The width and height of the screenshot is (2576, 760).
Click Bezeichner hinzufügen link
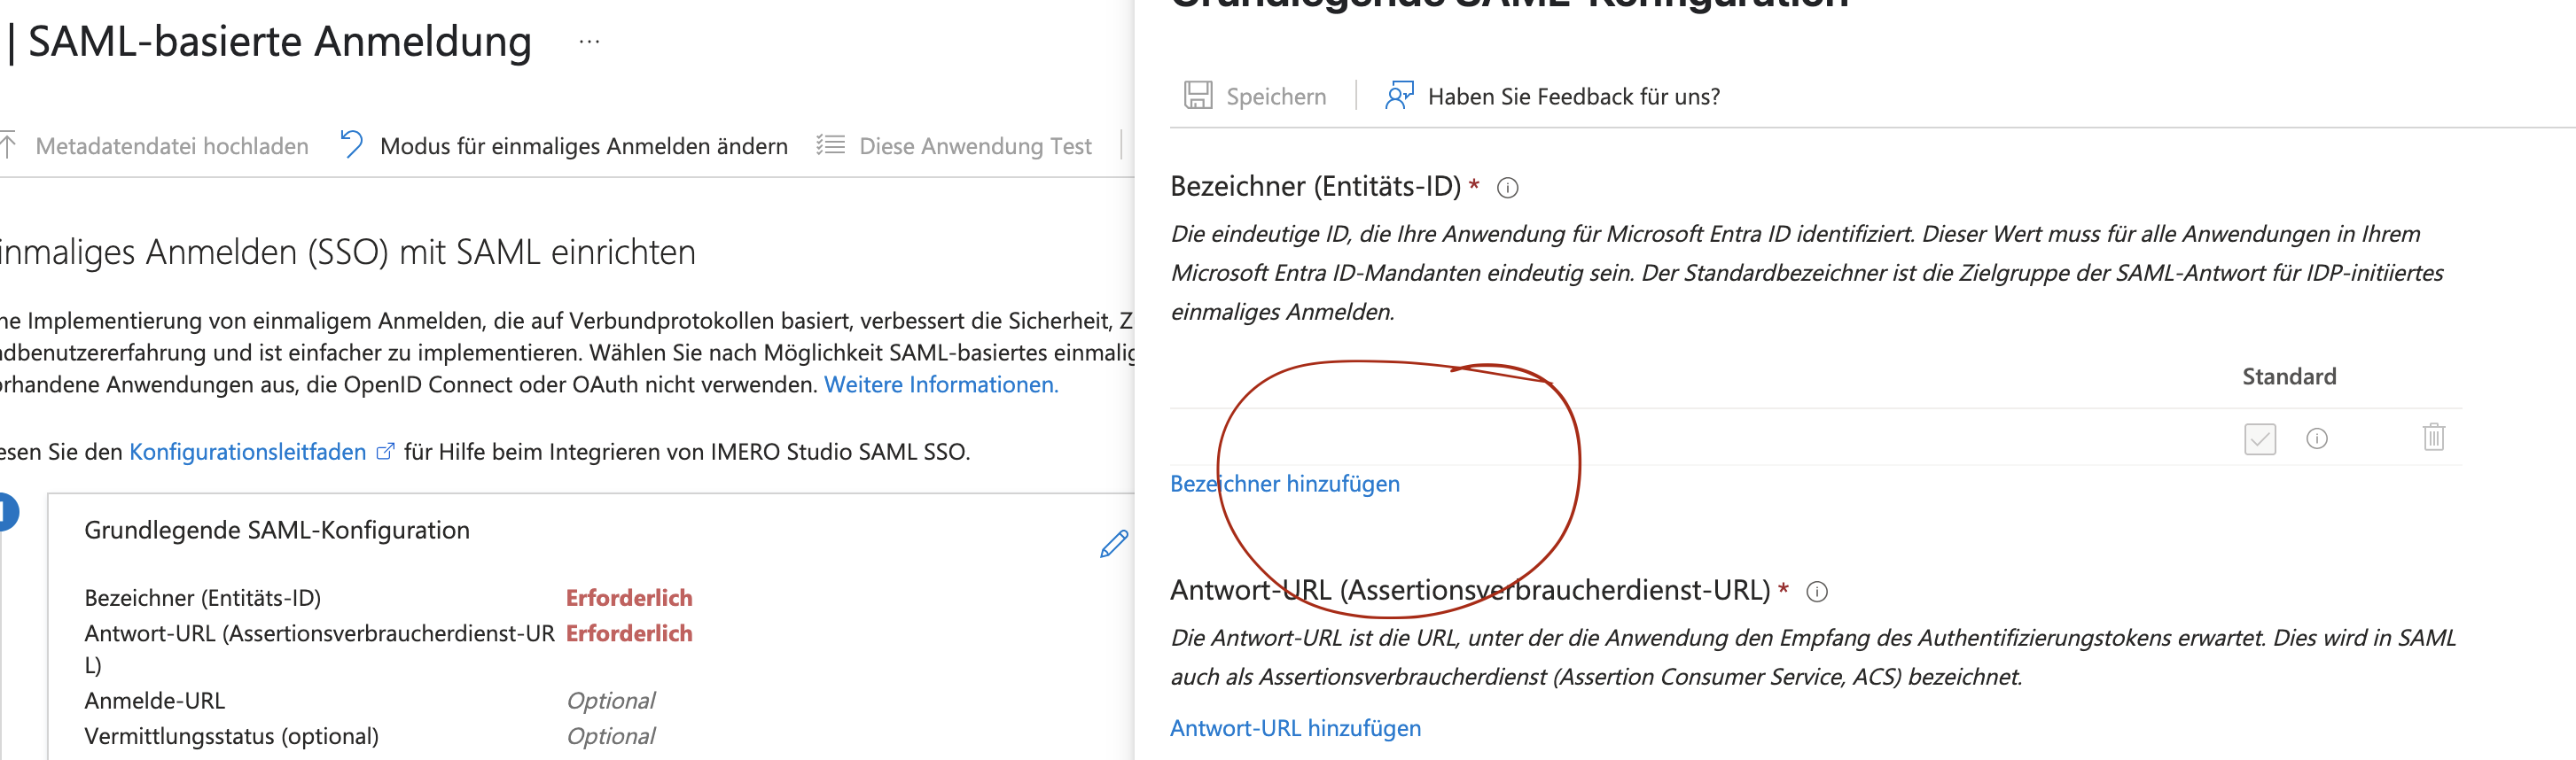pyautogui.click(x=1284, y=484)
